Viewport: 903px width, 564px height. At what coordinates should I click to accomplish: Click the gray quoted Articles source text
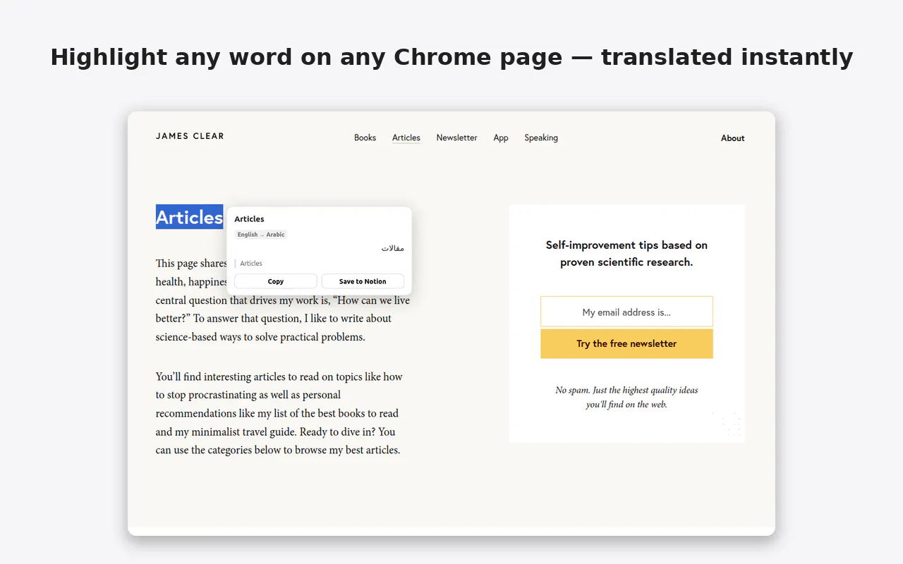[x=251, y=264]
